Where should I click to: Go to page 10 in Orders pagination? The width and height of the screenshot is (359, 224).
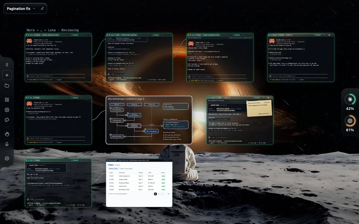168,194
